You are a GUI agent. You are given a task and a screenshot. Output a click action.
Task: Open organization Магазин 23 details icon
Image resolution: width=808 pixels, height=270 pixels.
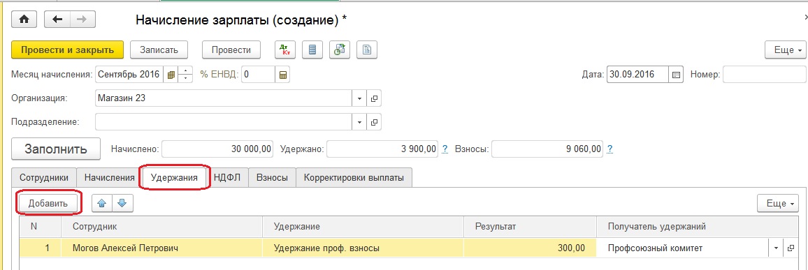click(x=374, y=98)
